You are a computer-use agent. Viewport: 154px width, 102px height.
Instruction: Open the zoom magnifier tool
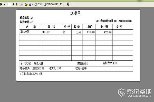(22, 4)
